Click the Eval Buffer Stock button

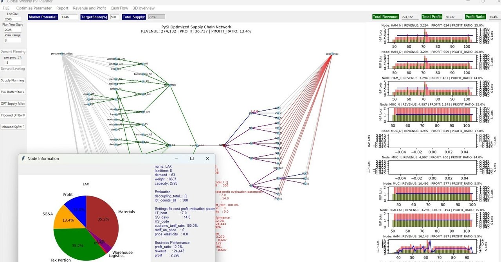(13, 92)
